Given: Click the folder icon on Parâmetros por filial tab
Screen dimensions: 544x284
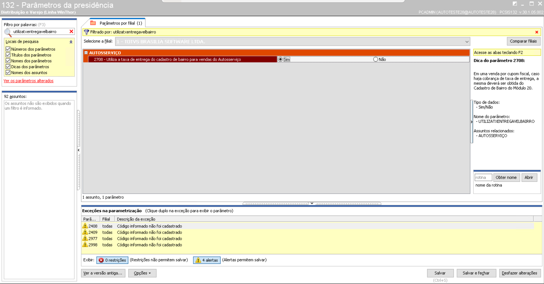Looking at the screenshot, I should pos(93,23).
